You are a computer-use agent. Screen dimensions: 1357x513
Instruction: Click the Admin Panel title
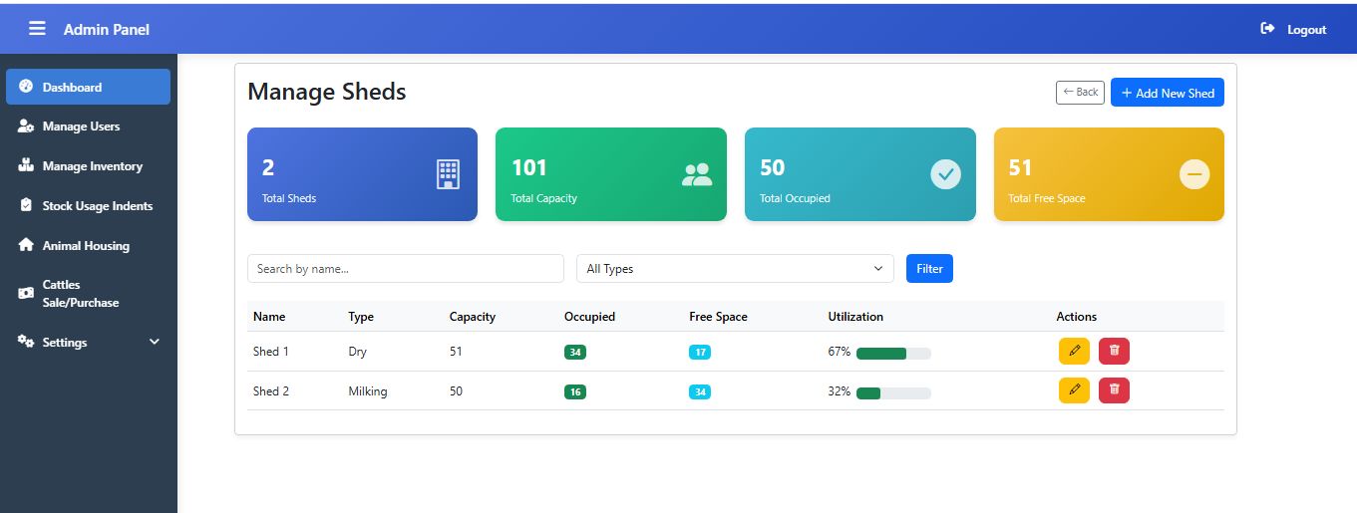click(x=107, y=30)
